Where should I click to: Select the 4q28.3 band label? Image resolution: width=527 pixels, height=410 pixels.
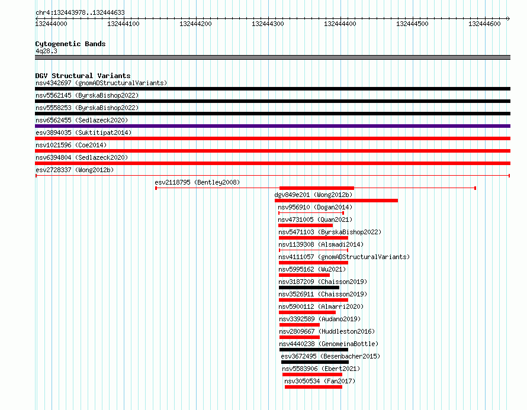[x=46, y=51]
